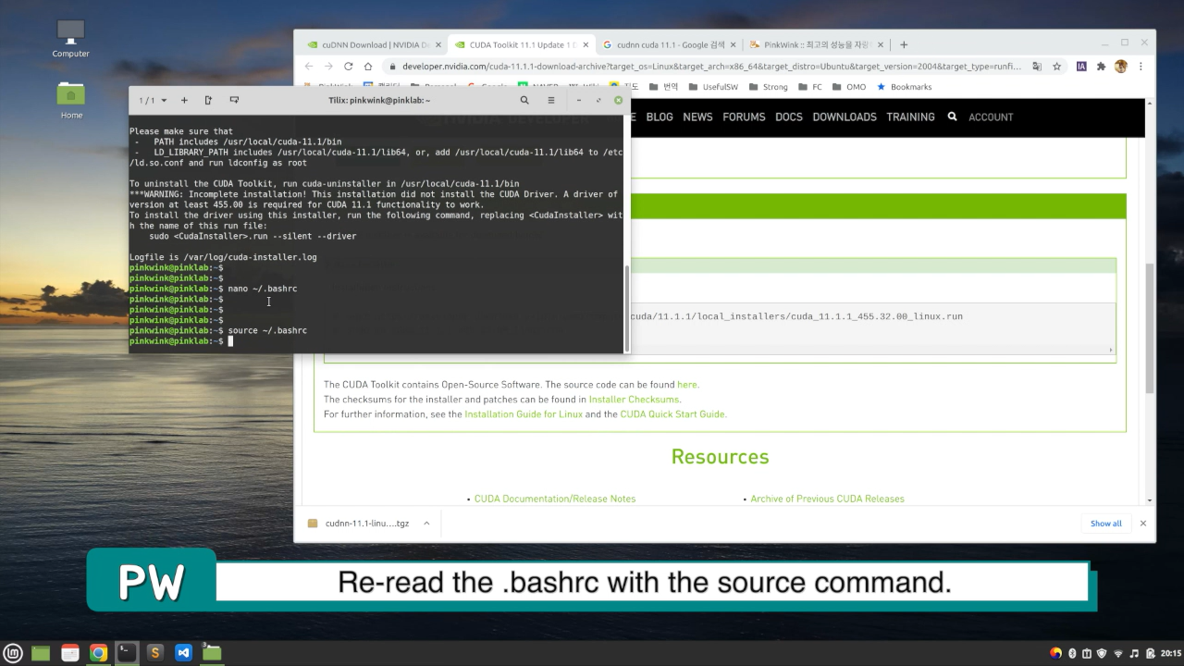
Task: Open Chrome extensions puzzle icon
Action: pyautogui.click(x=1101, y=67)
